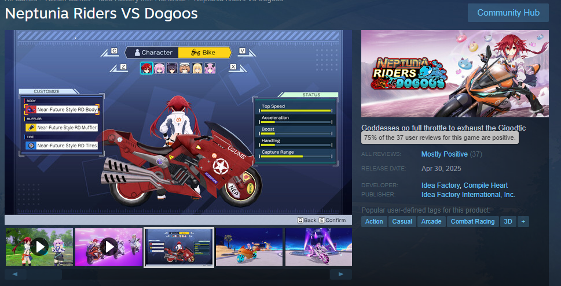
Task: Click the Apr 30, 2025 release date
Action: point(441,169)
